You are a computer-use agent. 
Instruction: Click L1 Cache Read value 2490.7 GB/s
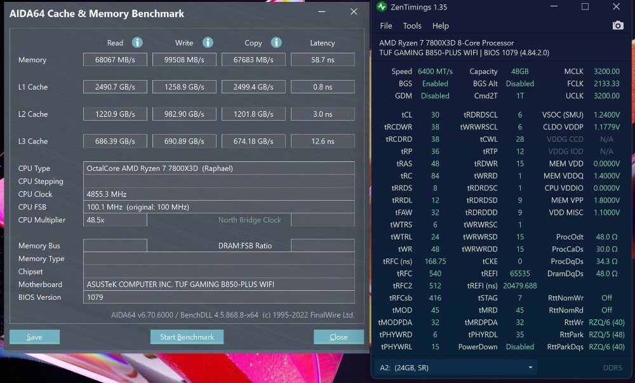115,86
